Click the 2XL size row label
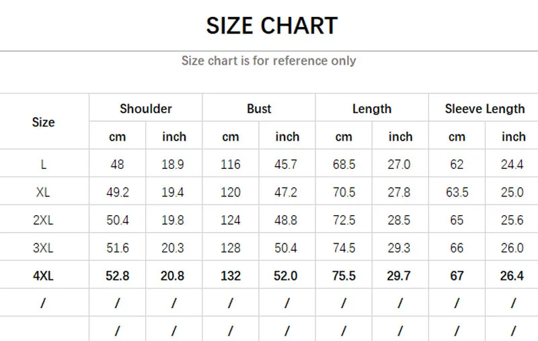The image size is (538, 341). tap(43, 220)
